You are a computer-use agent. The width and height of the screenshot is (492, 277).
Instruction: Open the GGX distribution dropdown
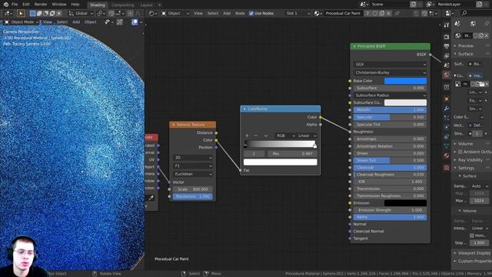pyautogui.click(x=390, y=64)
